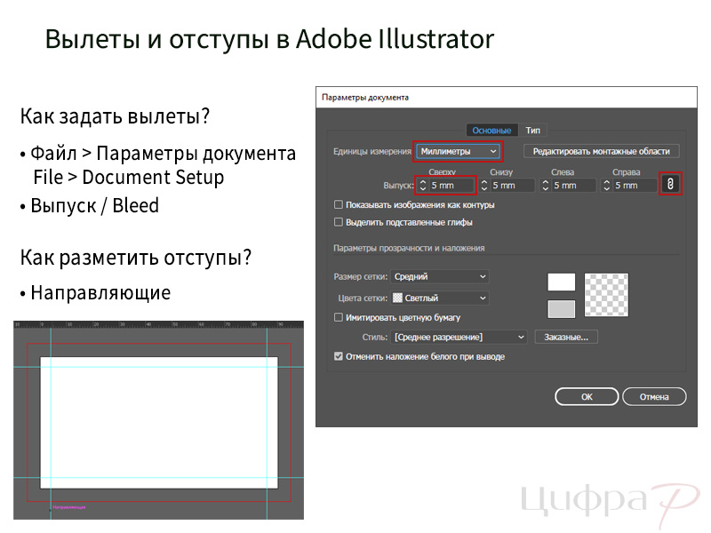Adjust the Слева bleed stepper arrows

click(x=545, y=186)
